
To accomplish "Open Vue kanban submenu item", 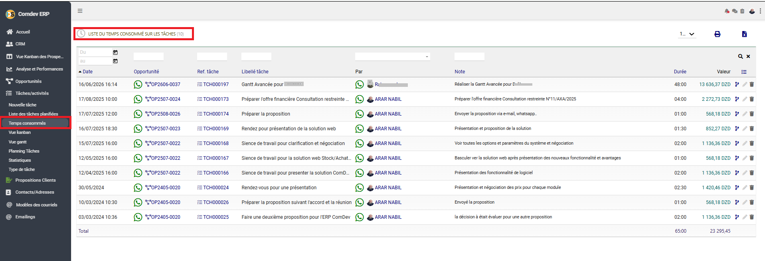I will tap(20, 132).
